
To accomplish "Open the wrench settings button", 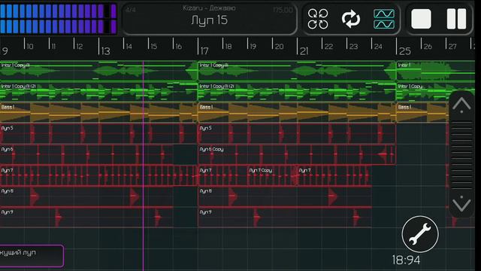I will 420,234.
